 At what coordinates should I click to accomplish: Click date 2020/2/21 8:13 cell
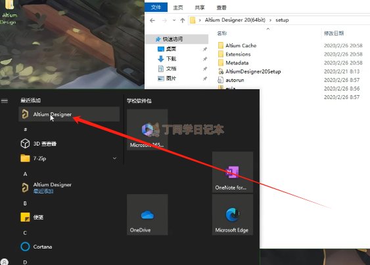pos(342,71)
